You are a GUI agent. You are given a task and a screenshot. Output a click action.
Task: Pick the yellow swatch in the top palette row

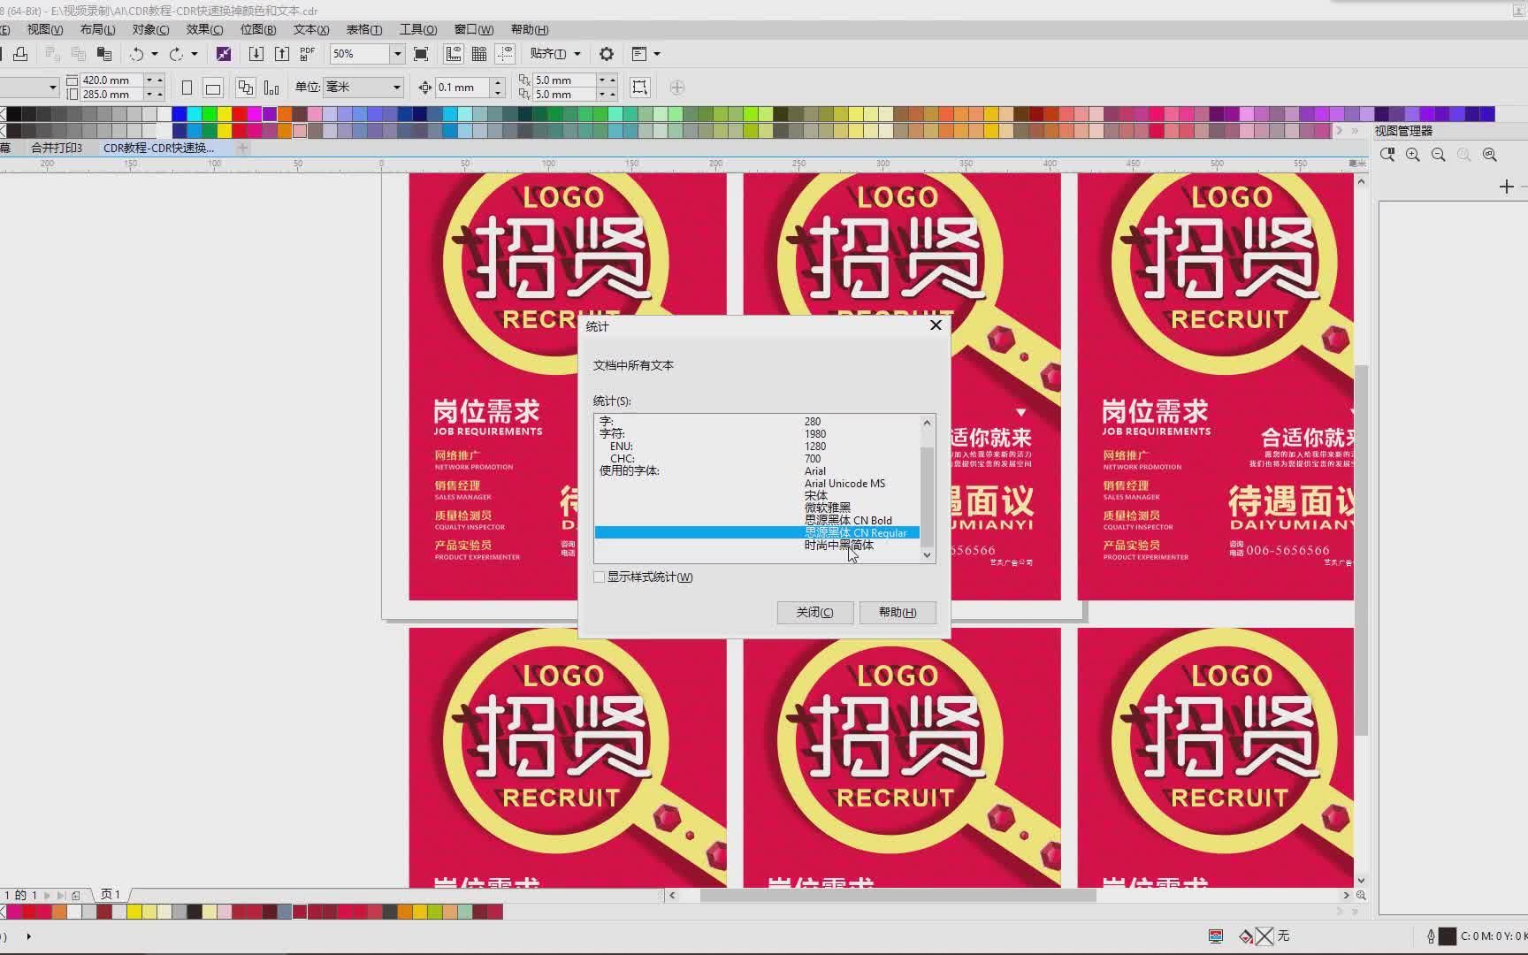(225, 113)
